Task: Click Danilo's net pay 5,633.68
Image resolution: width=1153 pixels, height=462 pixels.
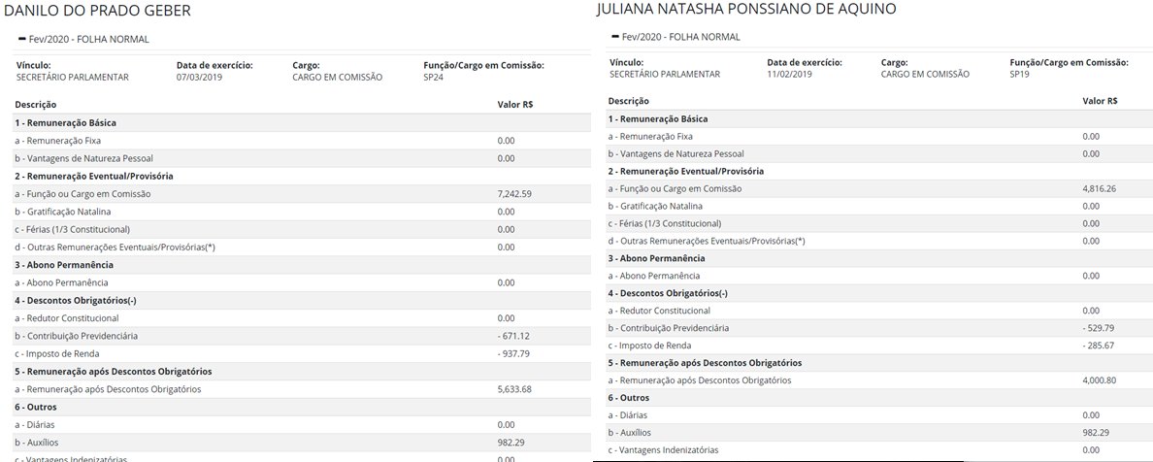Action: click(515, 389)
